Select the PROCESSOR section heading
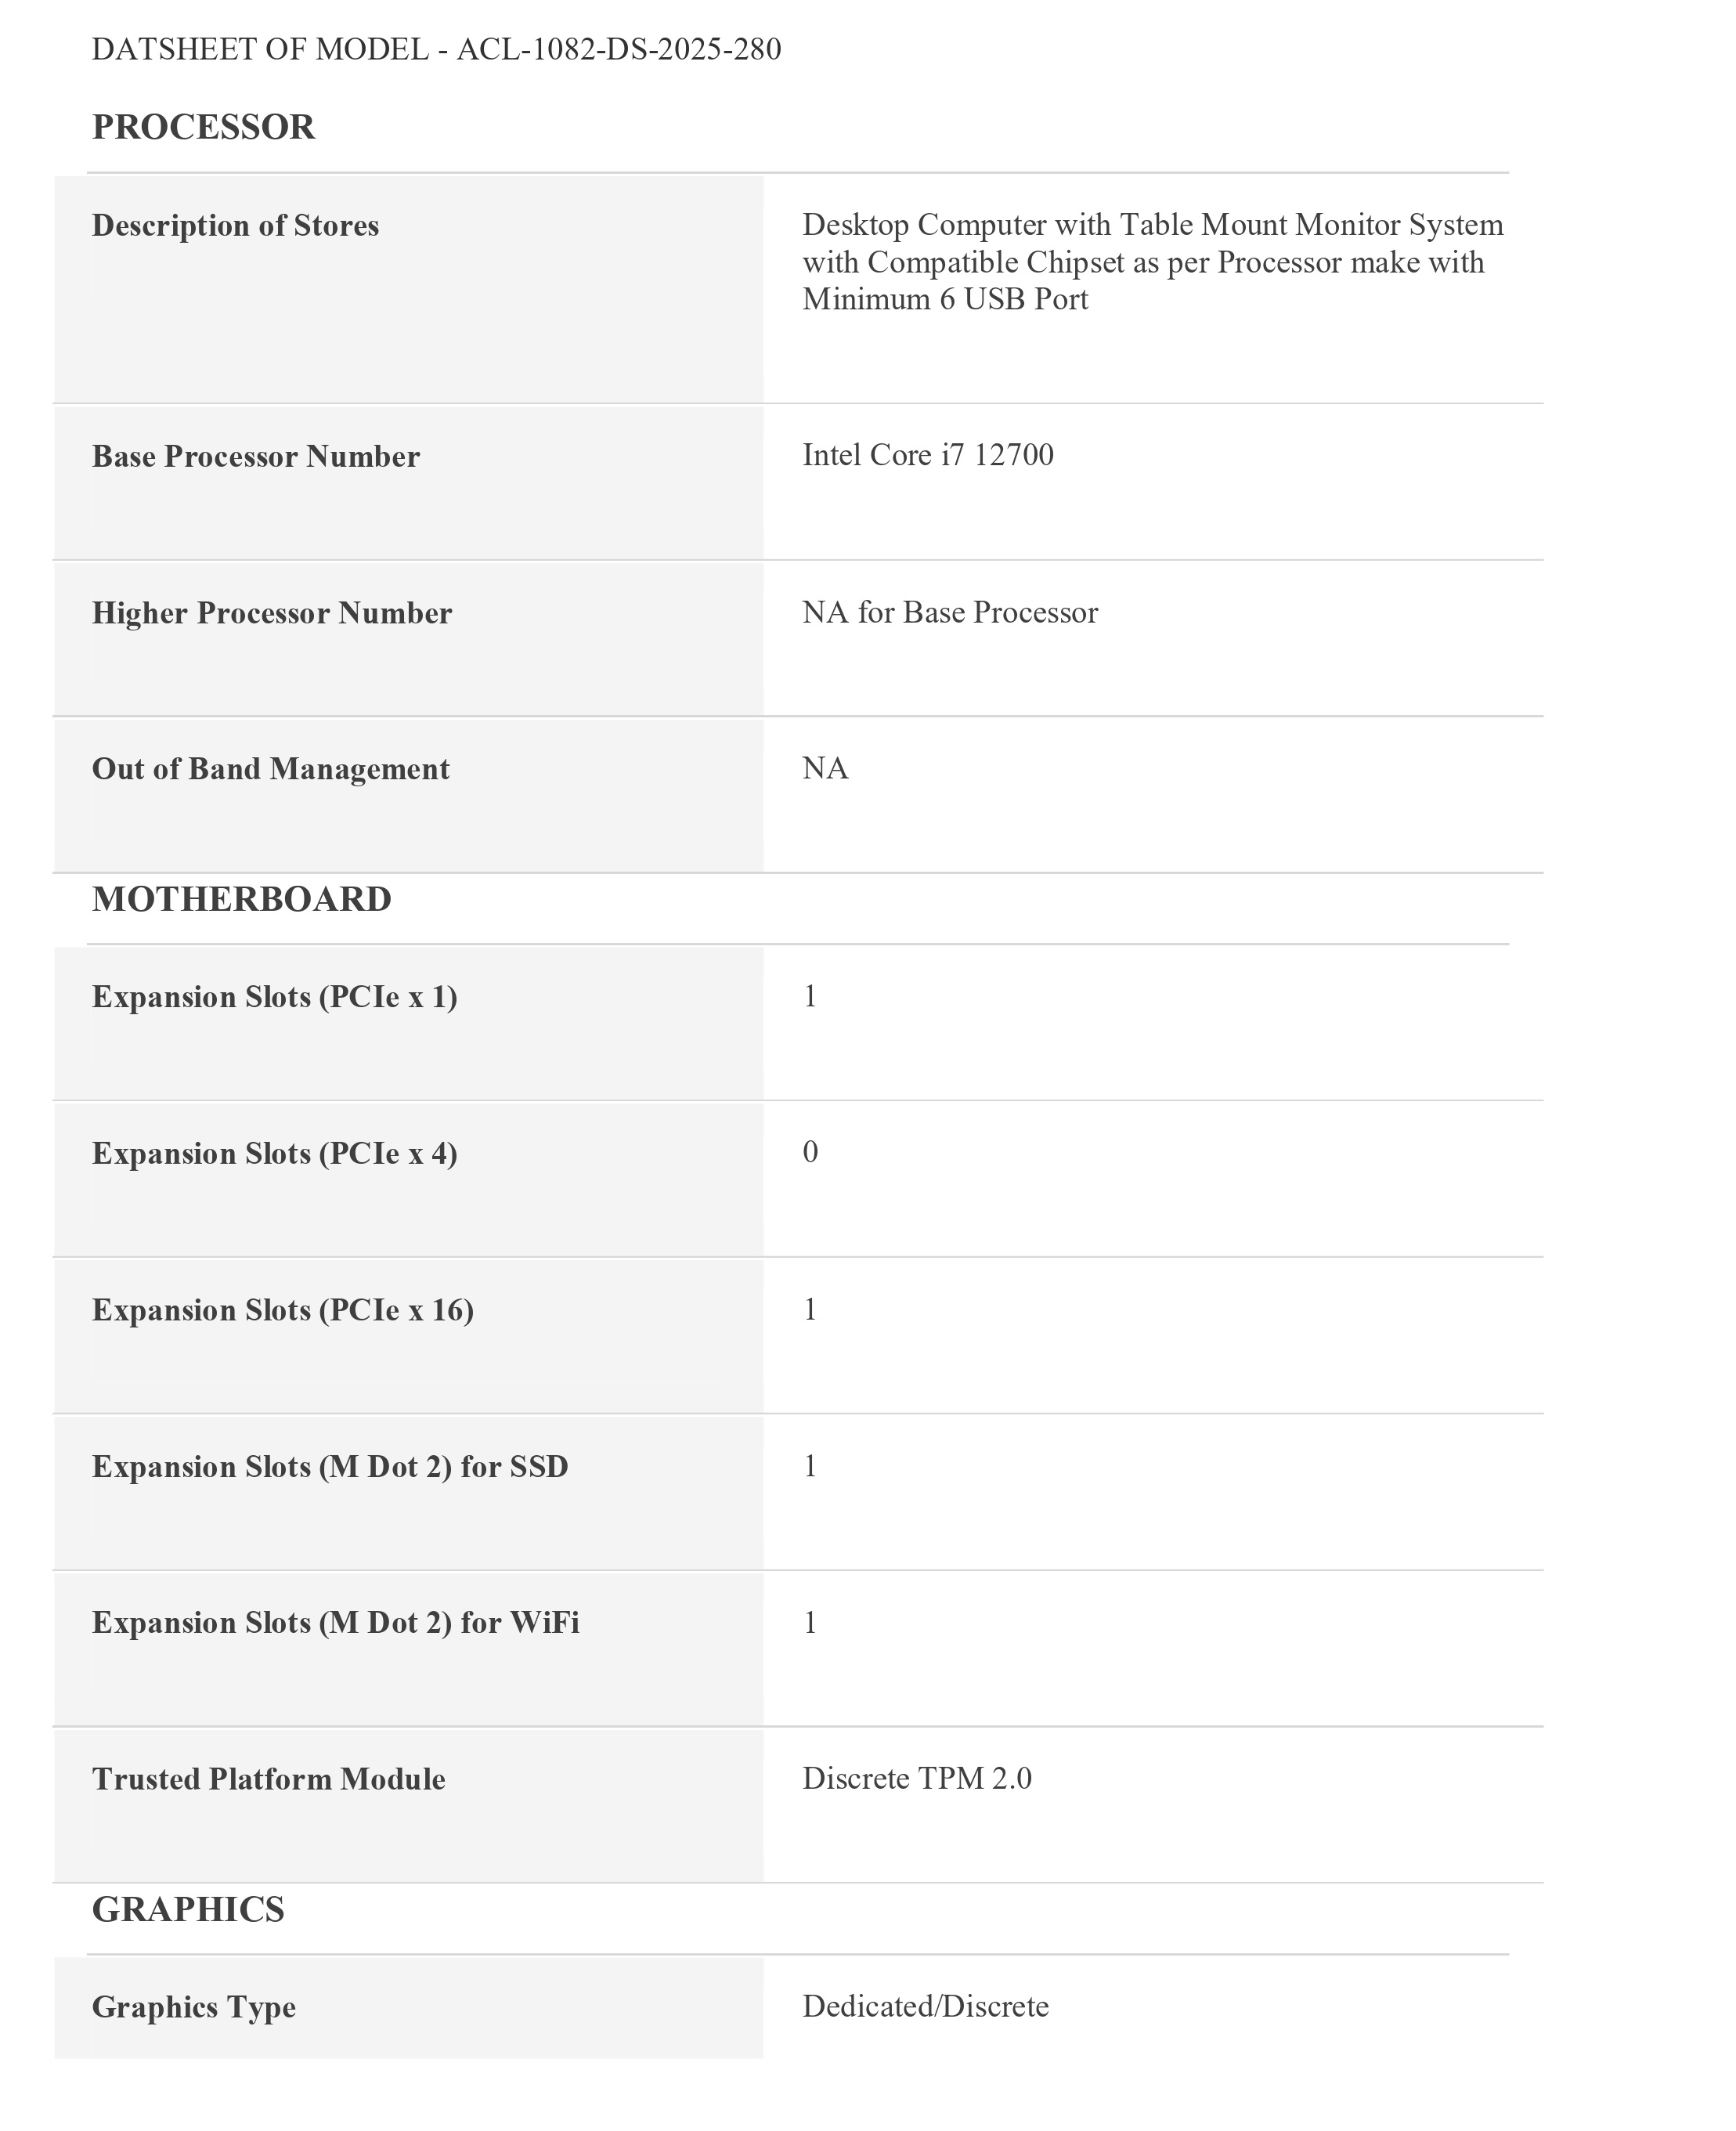 (203, 127)
